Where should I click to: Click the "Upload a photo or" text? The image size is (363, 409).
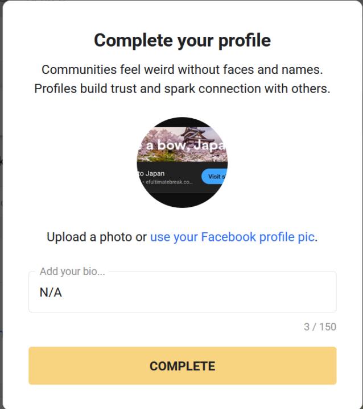pyautogui.click(x=97, y=237)
